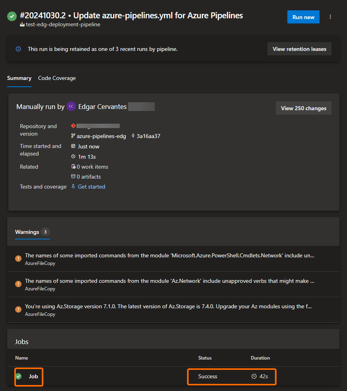The width and height of the screenshot is (347, 391).
Task: Click the test flask icon beside Get started
Action: [73, 187]
